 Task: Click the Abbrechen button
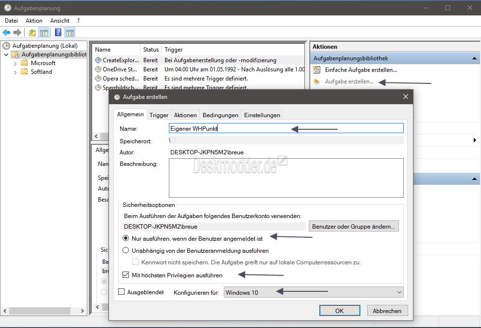(x=387, y=311)
